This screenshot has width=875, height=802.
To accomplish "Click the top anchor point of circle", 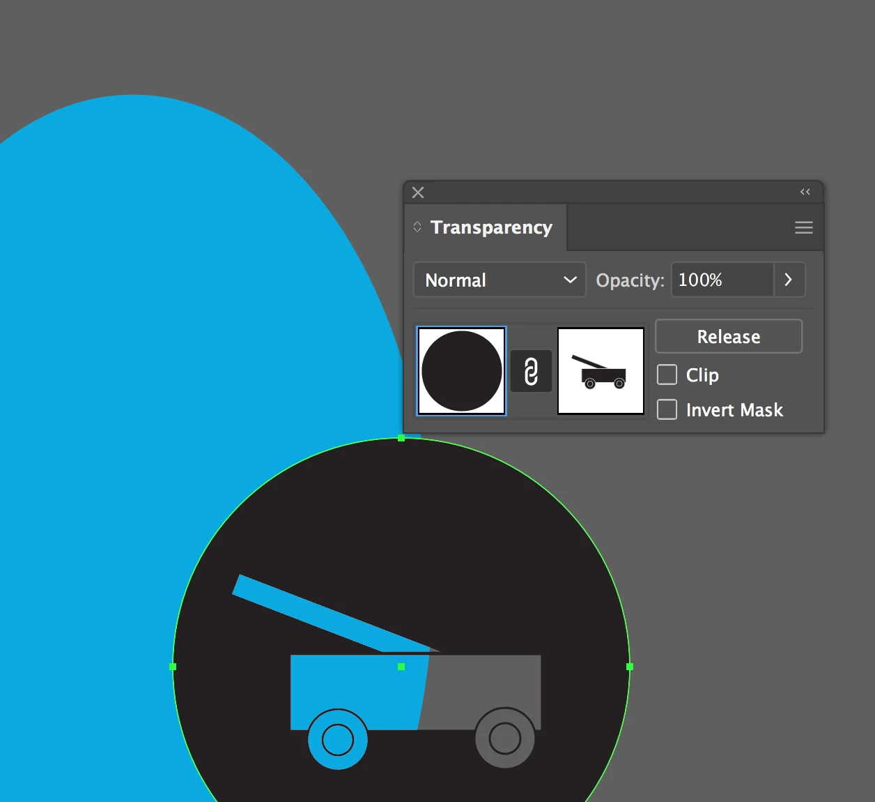I will pyautogui.click(x=401, y=438).
